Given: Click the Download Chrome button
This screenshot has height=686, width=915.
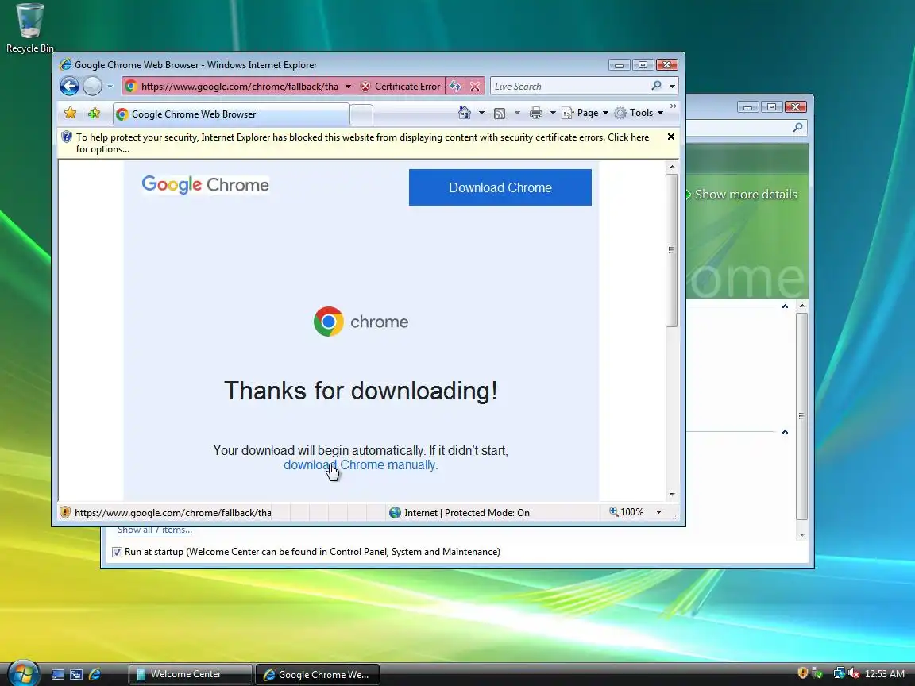Looking at the screenshot, I should [500, 187].
